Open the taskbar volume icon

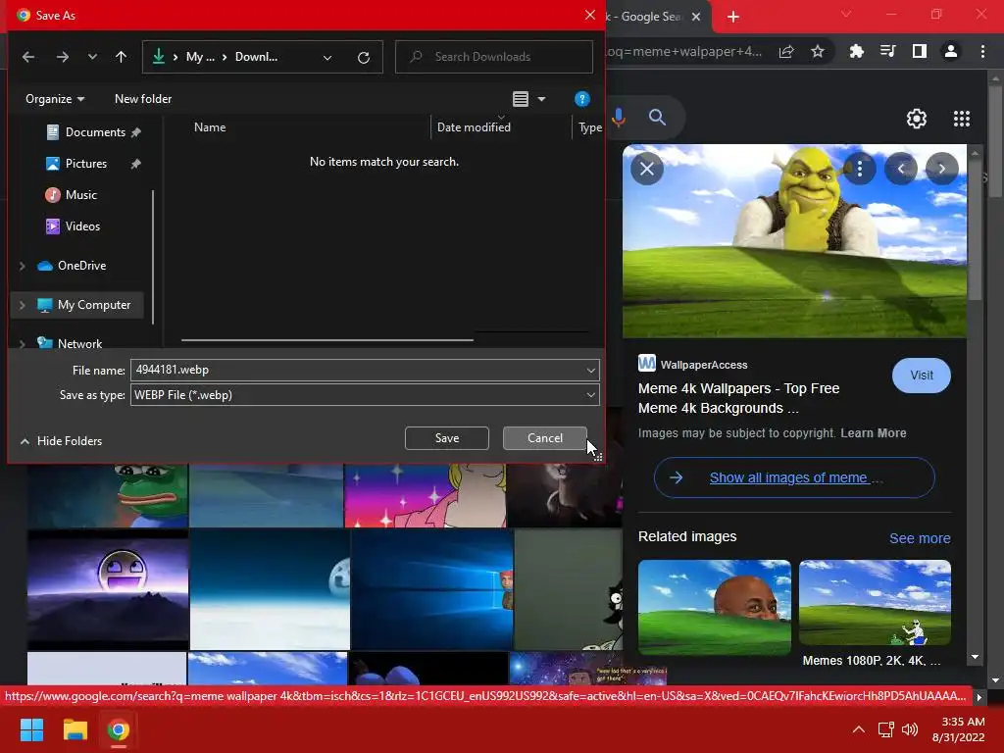click(909, 729)
